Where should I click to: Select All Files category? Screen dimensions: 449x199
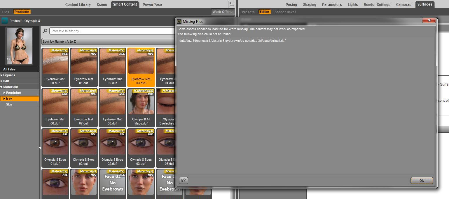tap(20, 69)
